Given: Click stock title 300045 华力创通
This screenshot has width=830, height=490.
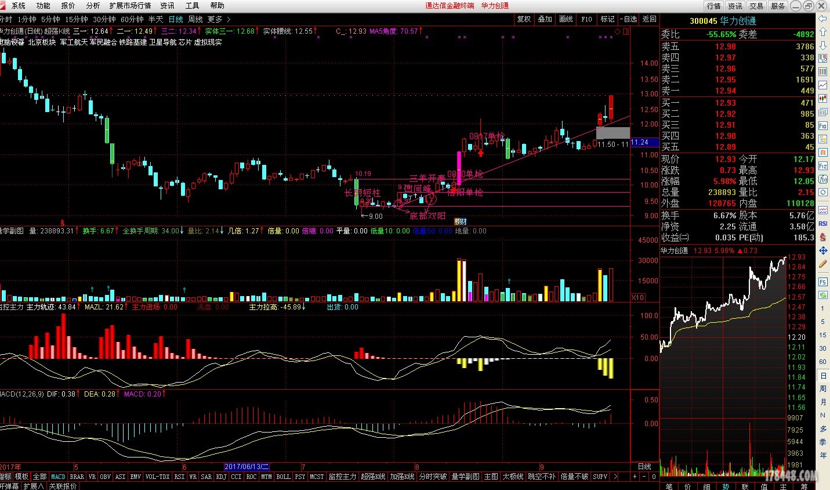Looking at the screenshot, I should tap(723, 21).
